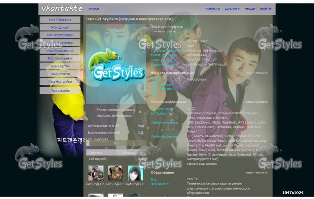Open Фотографии со мной link
The width and height of the screenshot is (314, 199).
[x=103, y=126]
